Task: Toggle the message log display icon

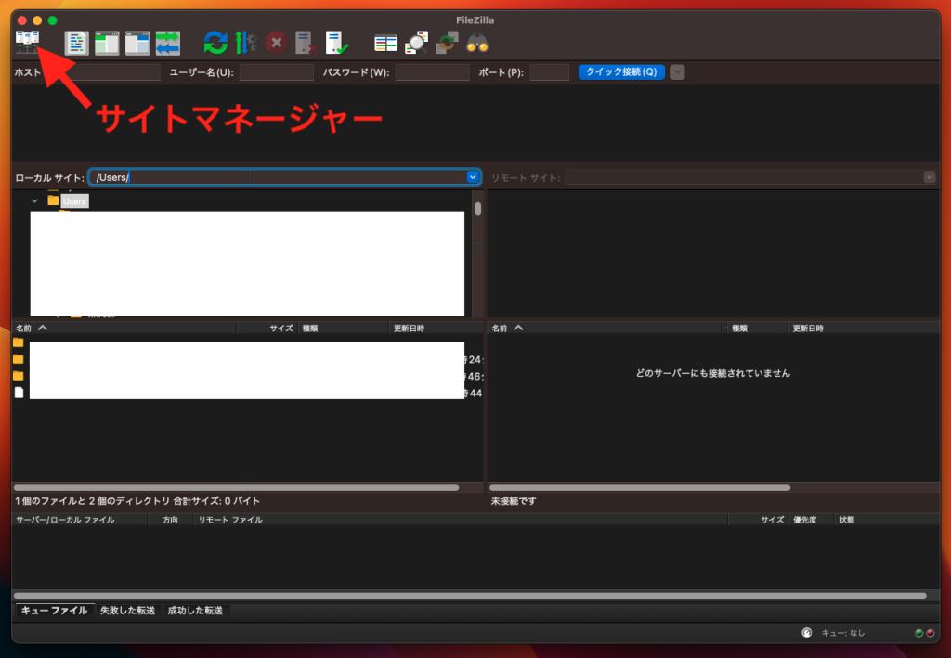Action: click(76, 42)
